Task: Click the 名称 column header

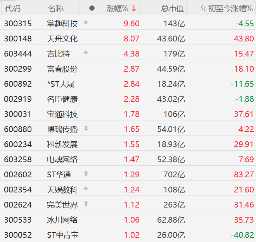Action: pos(56,9)
